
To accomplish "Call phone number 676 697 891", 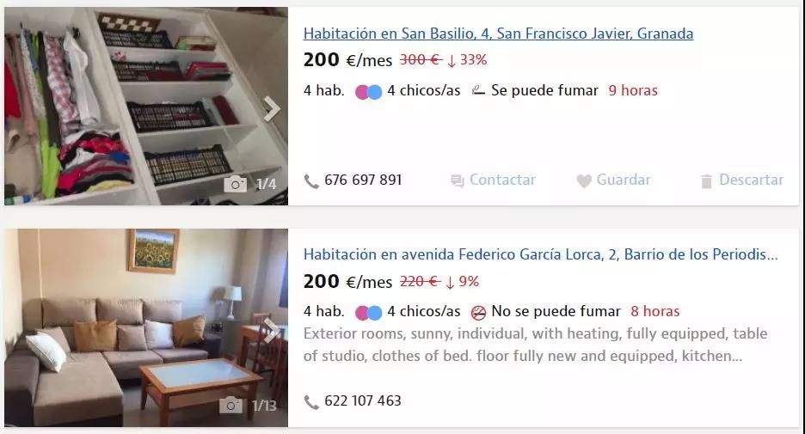I will click(363, 180).
